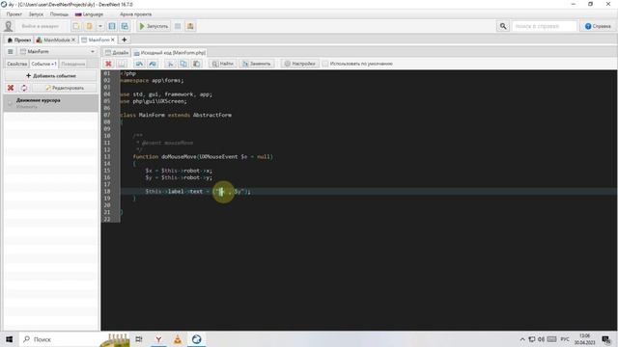Open Yandex browser from taskbar
This screenshot has height=347, width=618.
click(158, 339)
